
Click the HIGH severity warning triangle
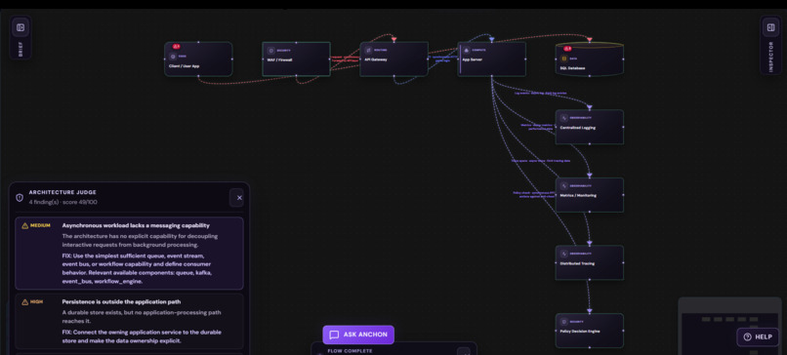[x=24, y=302]
